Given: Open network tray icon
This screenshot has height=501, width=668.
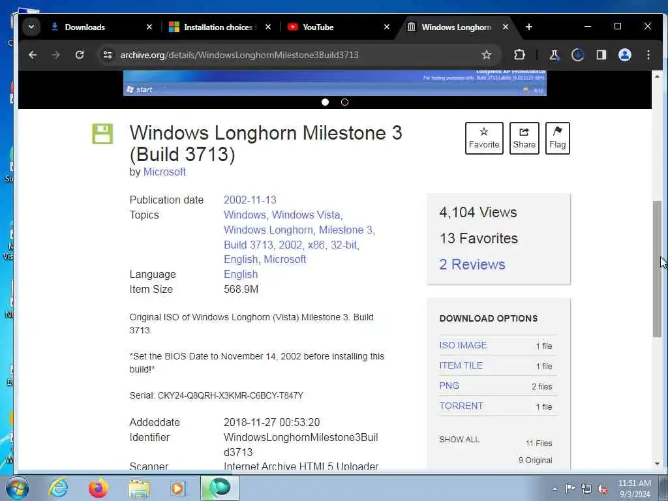Looking at the screenshot, I should [586, 489].
